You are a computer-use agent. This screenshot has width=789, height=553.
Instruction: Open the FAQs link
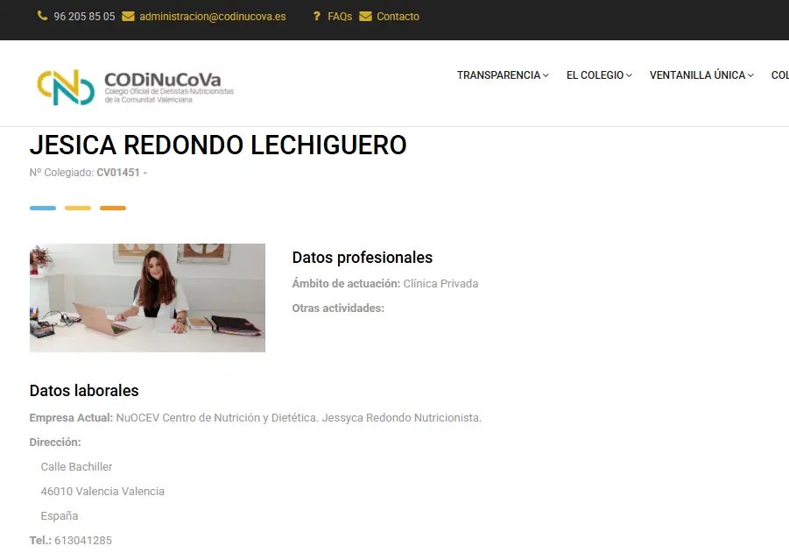tap(340, 17)
